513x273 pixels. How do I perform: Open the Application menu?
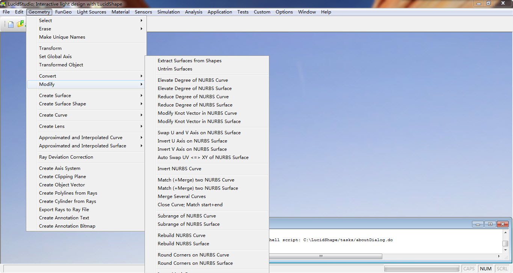click(220, 12)
